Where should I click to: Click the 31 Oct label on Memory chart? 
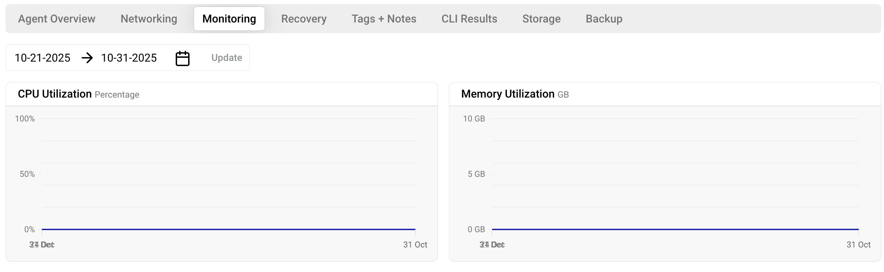click(858, 245)
